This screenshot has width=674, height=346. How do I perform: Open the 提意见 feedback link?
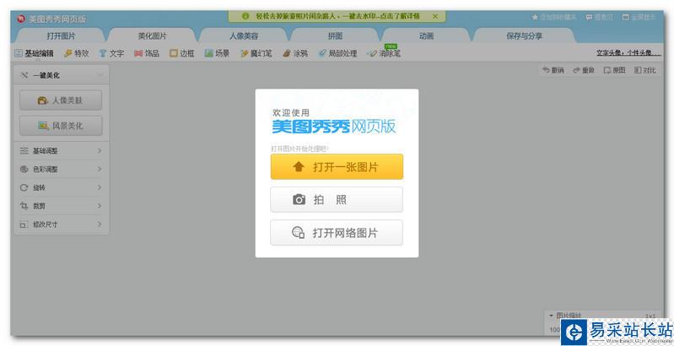(600, 18)
